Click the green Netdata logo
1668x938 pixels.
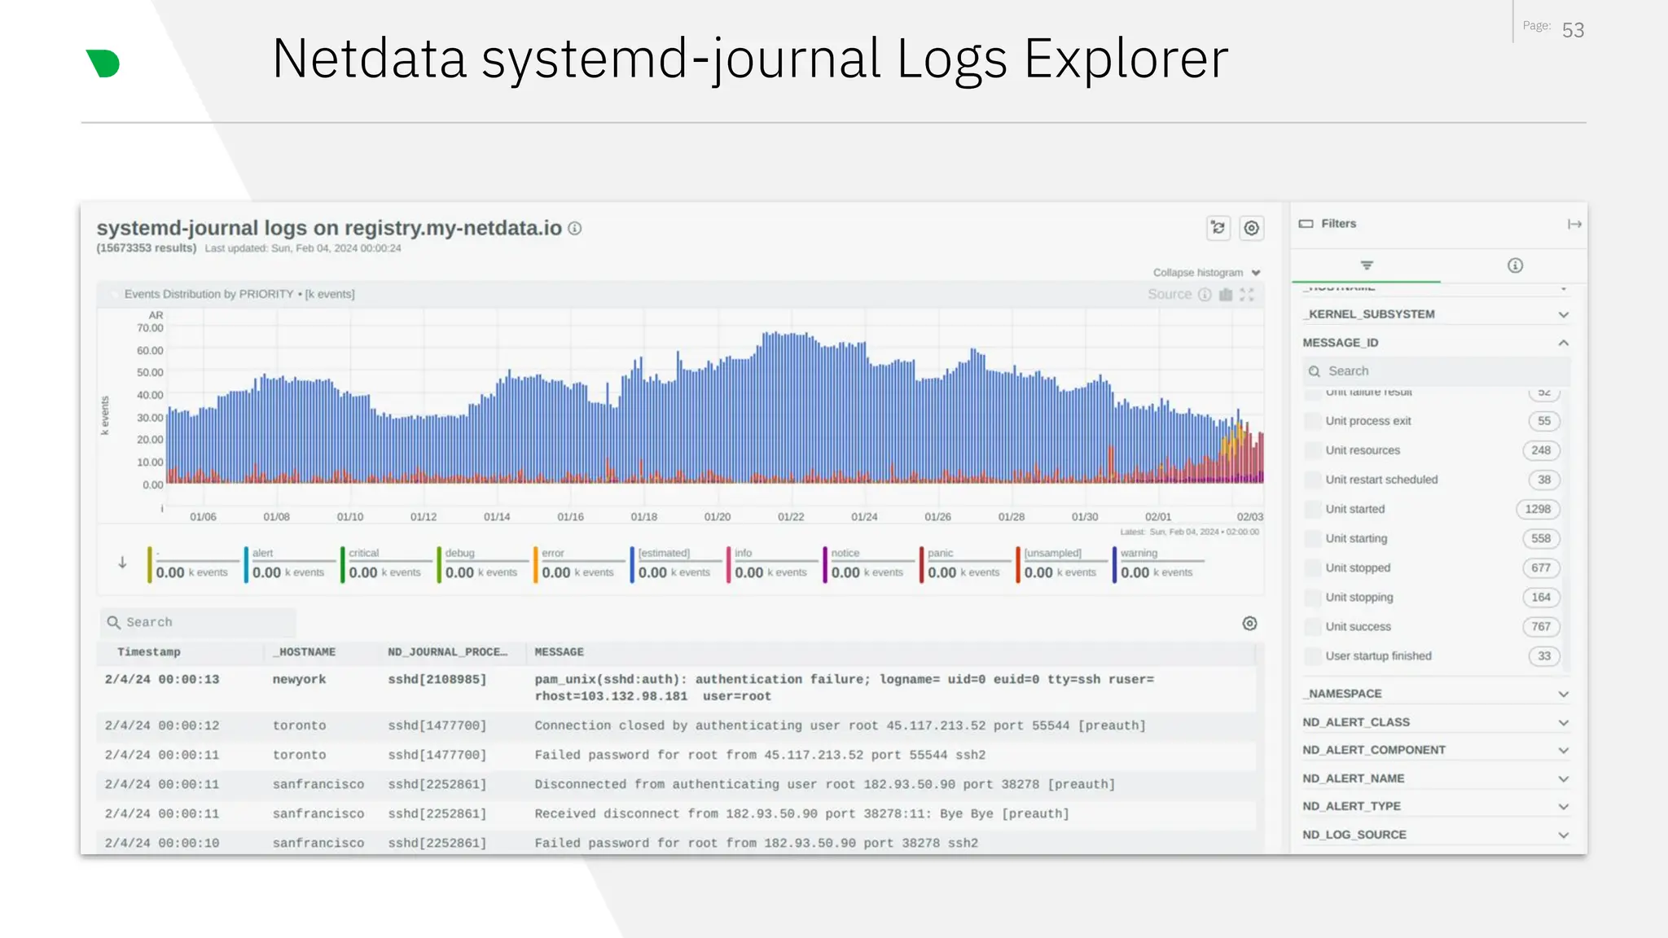(103, 64)
